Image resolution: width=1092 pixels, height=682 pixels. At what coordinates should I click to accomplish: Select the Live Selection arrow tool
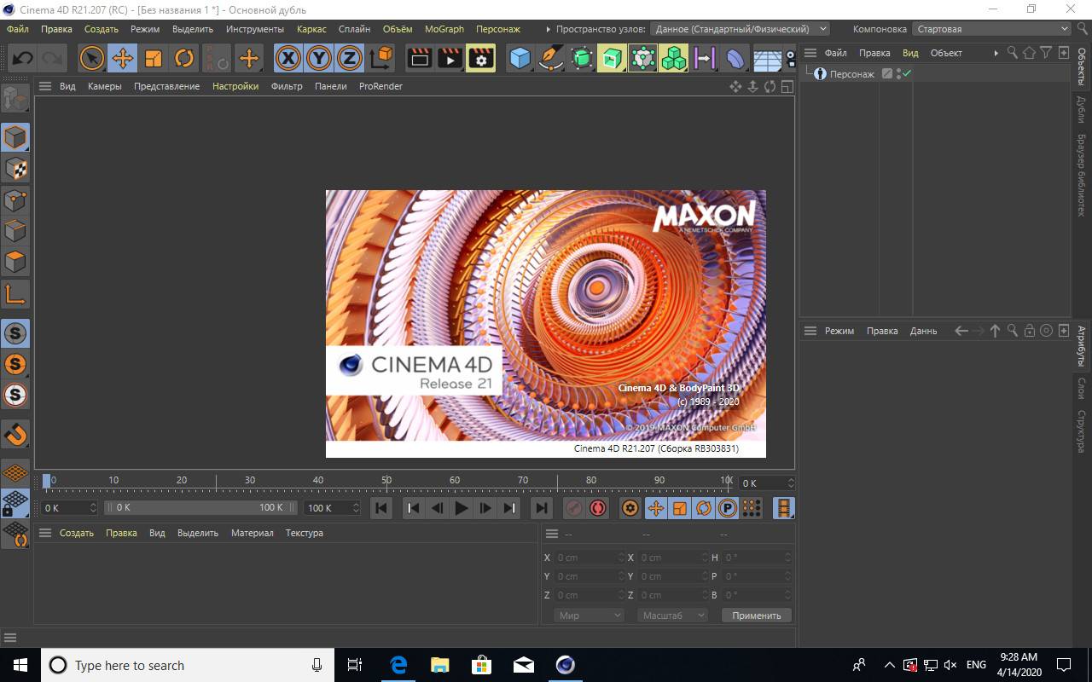pos(91,58)
